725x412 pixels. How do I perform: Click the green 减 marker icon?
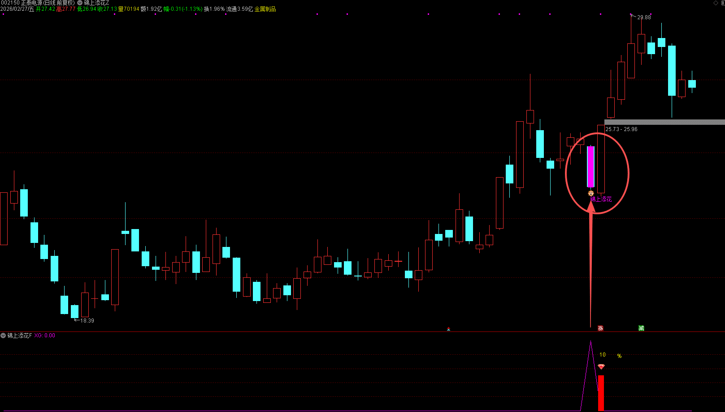641,328
